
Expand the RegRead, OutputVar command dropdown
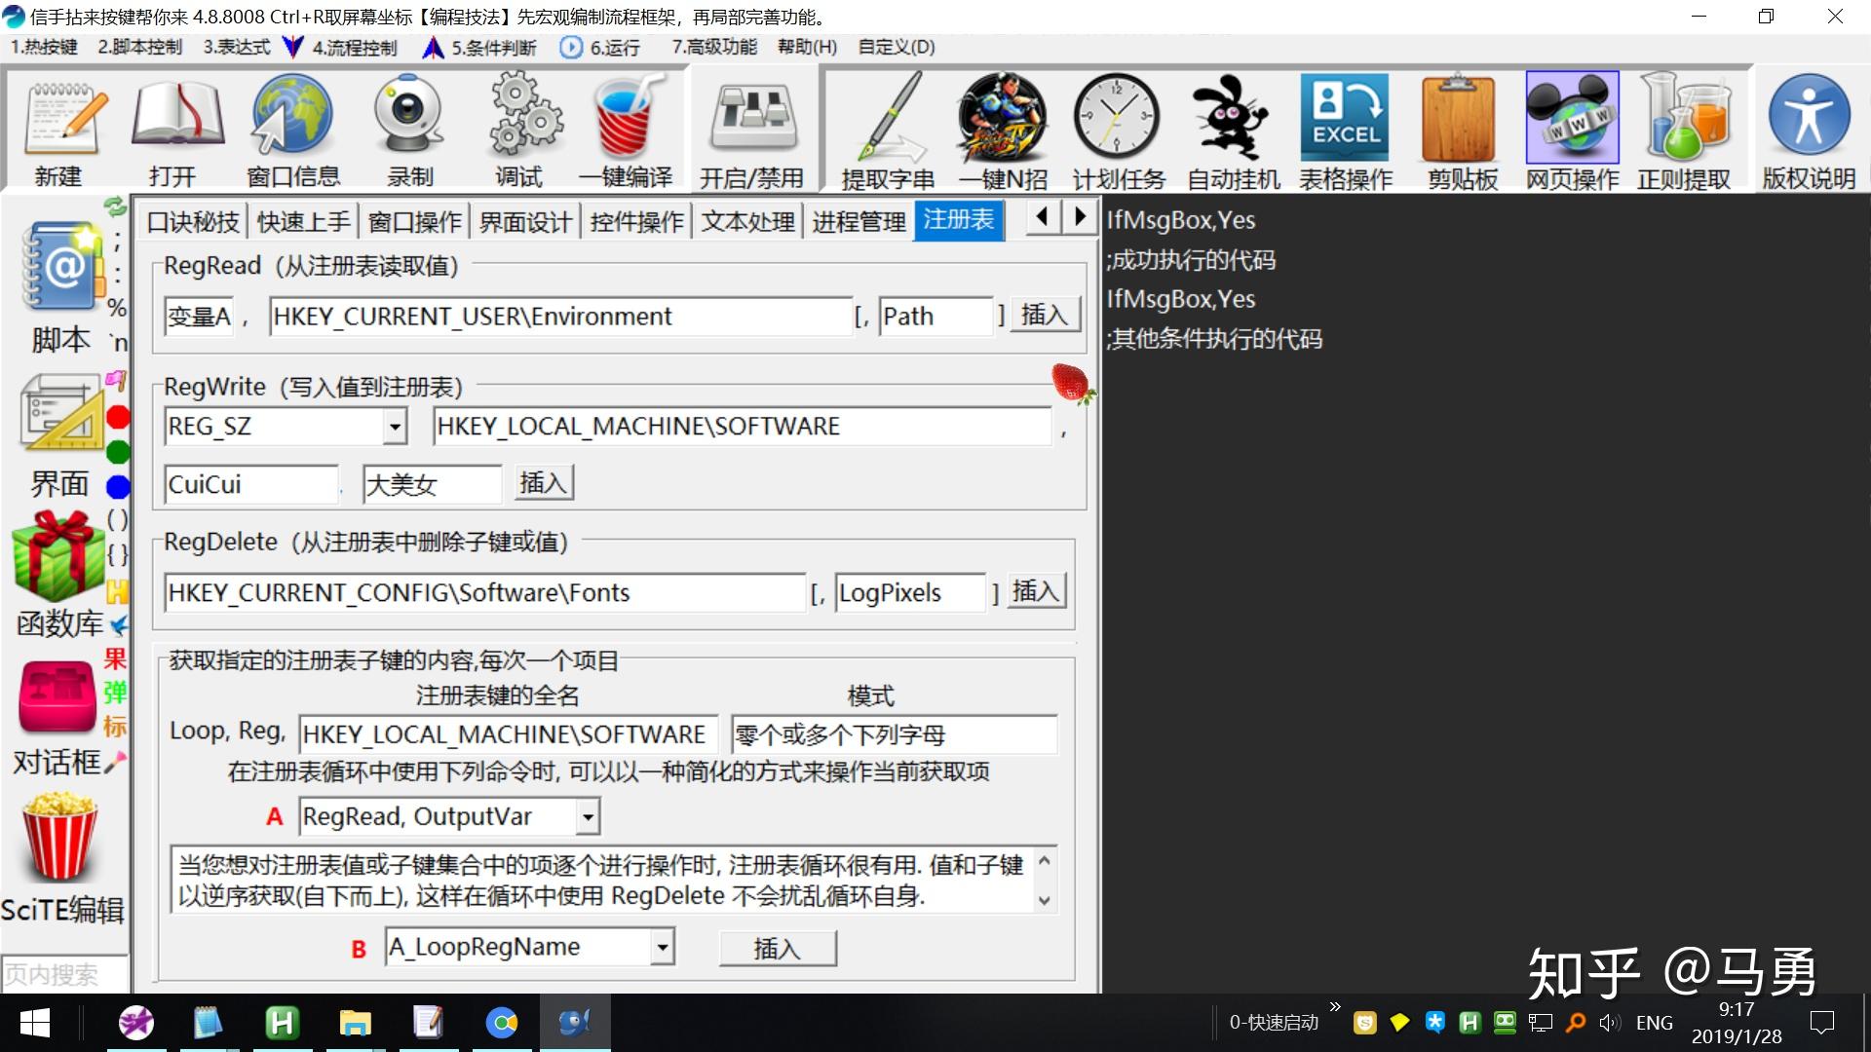click(587, 816)
